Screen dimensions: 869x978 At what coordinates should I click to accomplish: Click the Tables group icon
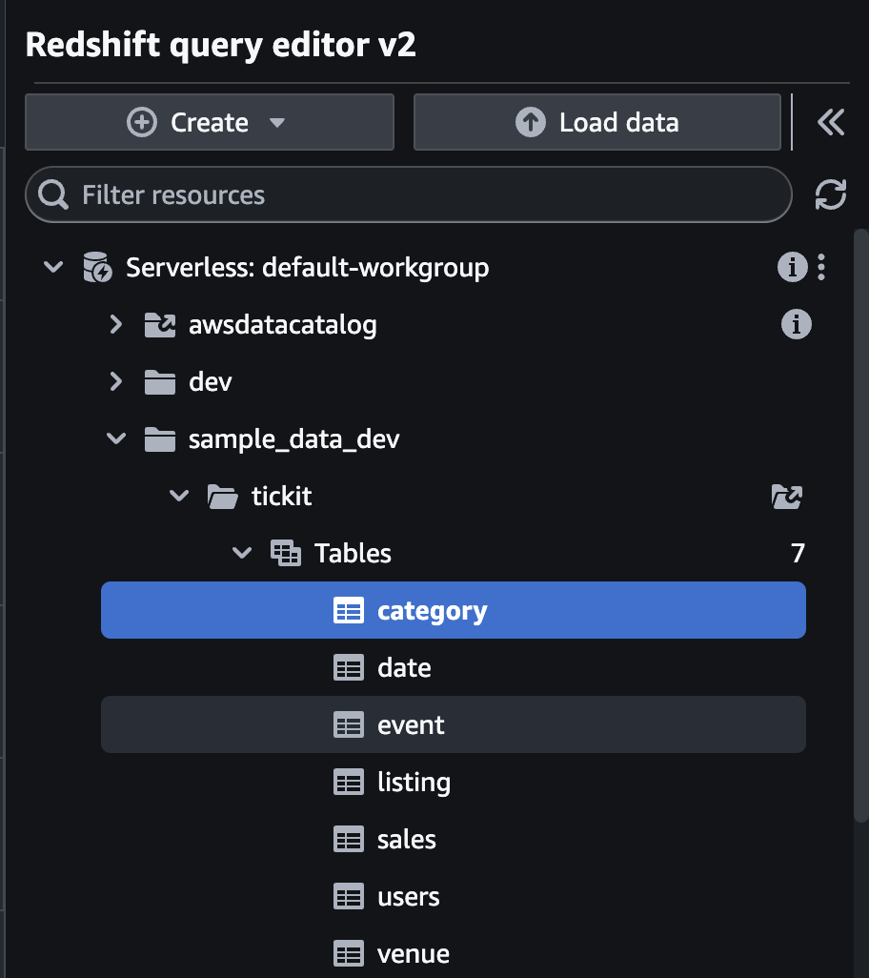[x=286, y=553]
